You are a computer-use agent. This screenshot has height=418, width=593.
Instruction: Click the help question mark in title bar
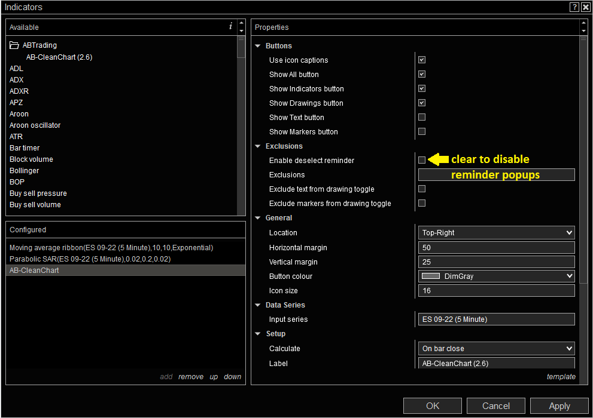point(574,7)
